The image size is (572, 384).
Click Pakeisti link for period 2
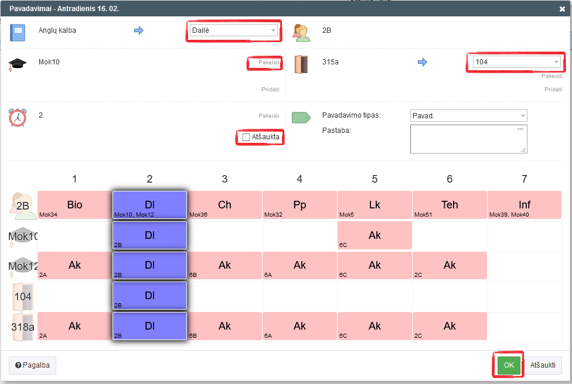[x=269, y=115]
